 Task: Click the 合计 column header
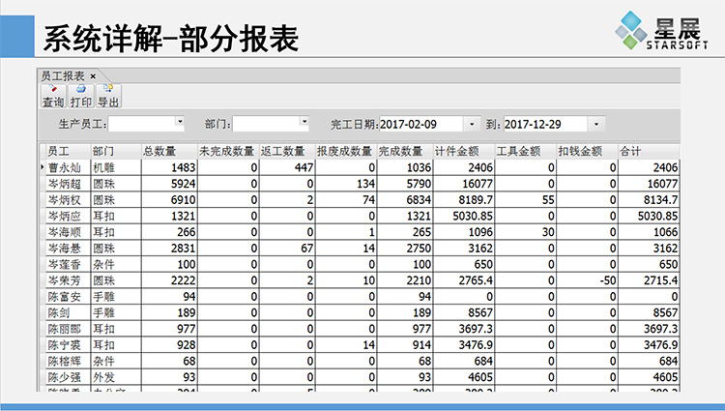point(648,151)
